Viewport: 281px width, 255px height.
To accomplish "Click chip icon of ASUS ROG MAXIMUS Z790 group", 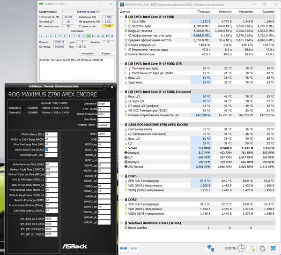I will tap(126, 124).
